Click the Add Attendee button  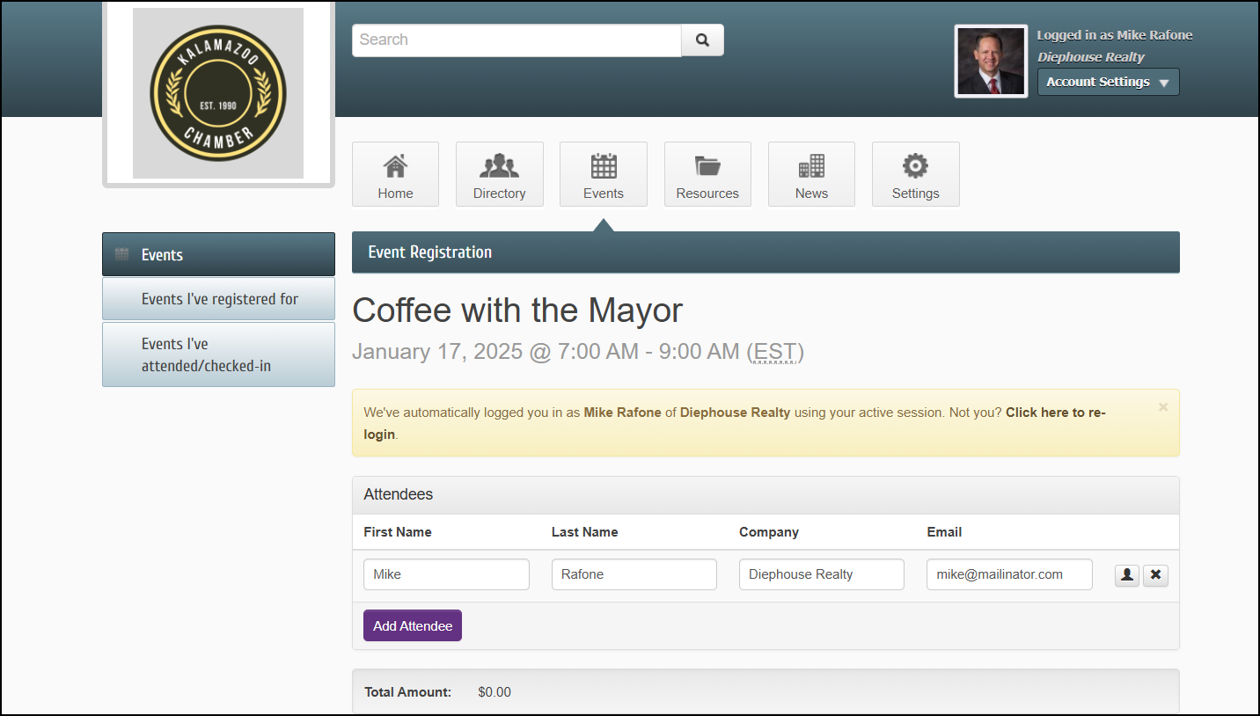point(412,626)
